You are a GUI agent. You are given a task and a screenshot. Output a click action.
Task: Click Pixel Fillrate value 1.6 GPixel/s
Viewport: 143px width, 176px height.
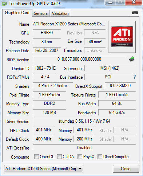click(49, 95)
